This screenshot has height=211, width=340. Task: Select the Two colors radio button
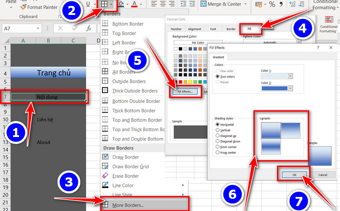(218, 76)
